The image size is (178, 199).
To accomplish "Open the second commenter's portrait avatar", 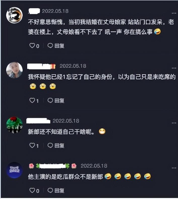I will pyautogui.click(x=14, y=70).
